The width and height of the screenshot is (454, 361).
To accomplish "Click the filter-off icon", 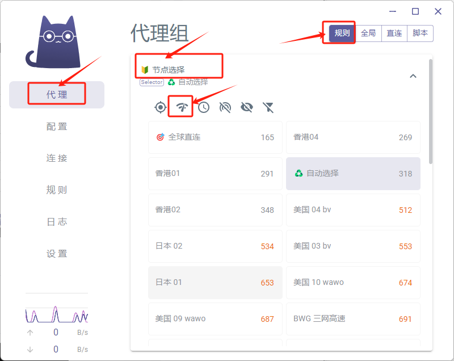I will click(x=268, y=107).
